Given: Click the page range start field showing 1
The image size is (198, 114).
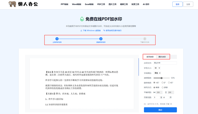Looking at the screenshot, I should tap(157, 97).
